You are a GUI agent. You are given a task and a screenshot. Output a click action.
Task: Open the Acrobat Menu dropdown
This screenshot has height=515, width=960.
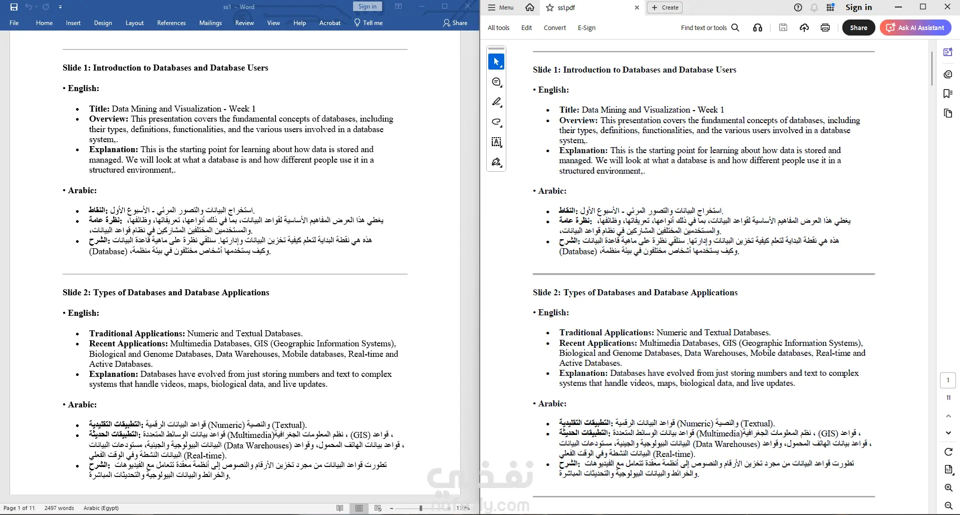(501, 8)
